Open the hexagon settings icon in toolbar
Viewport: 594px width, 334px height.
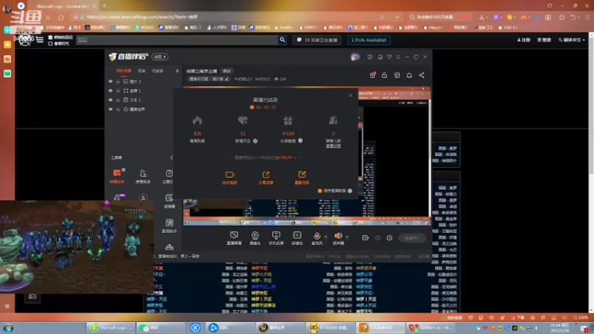click(x=389, y=238)
